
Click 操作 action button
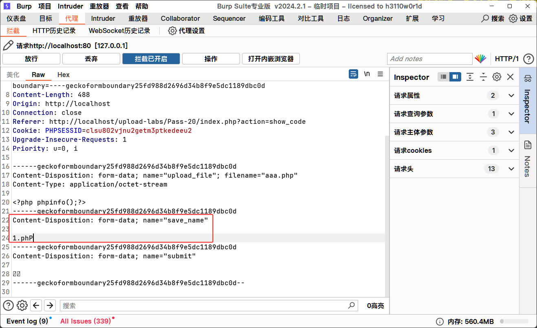pos(211,59)
